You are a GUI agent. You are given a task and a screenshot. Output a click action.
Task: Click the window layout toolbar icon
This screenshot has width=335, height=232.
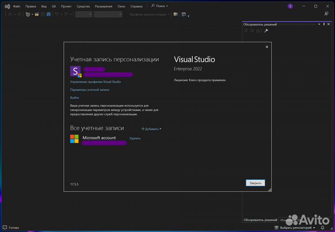click(x=183, y=14)
